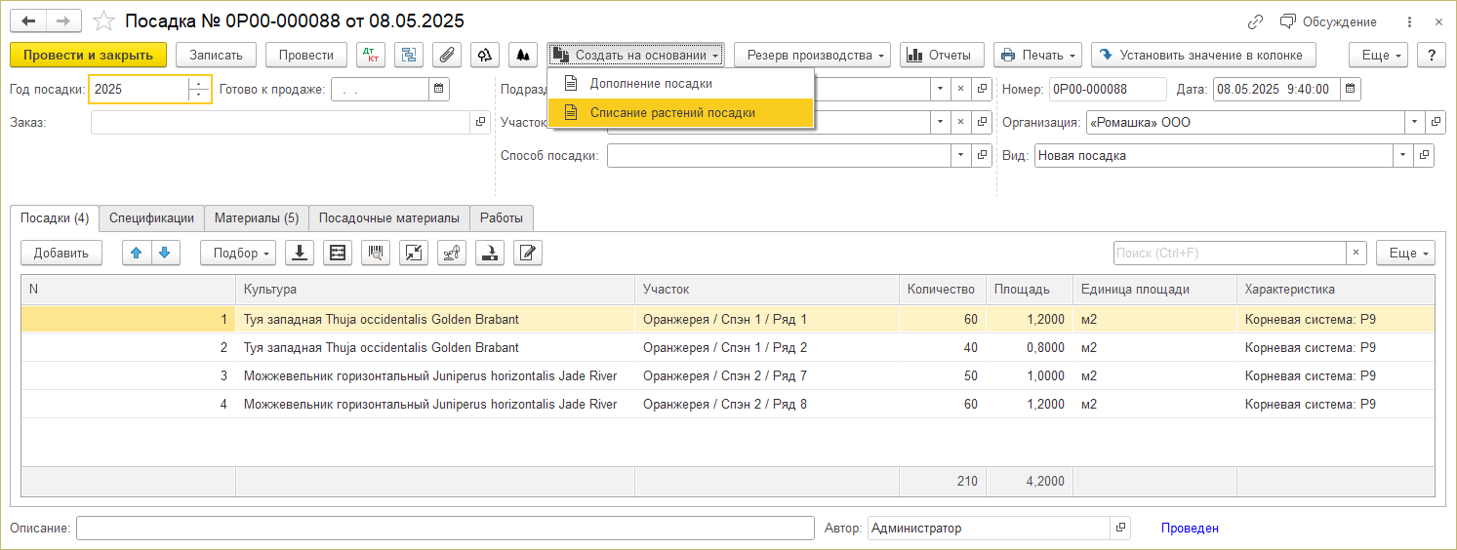Expand Резерв производства menu
Image resolution: width=1457 pixels, height=550 pixels.
812,56
